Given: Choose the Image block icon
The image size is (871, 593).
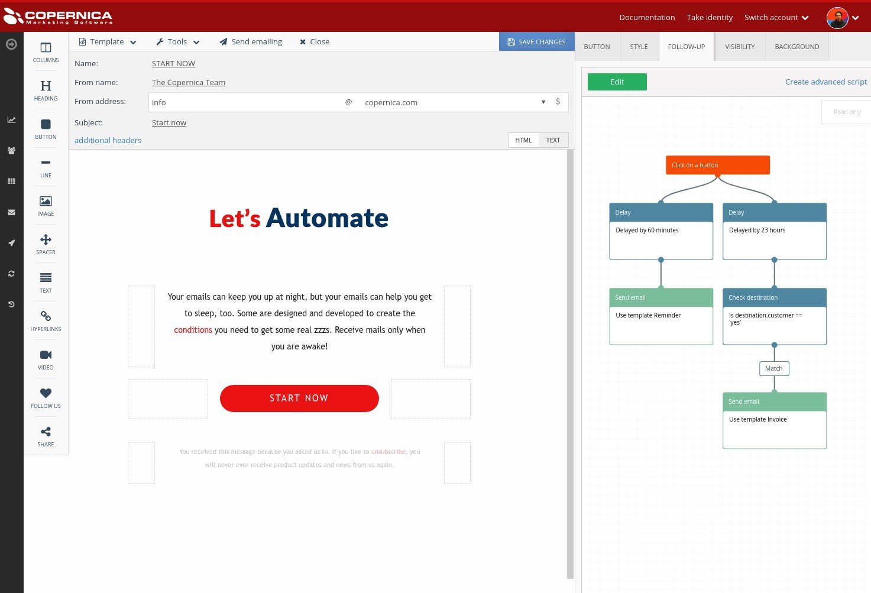Looking at the screenshot, I should [46, 206].
